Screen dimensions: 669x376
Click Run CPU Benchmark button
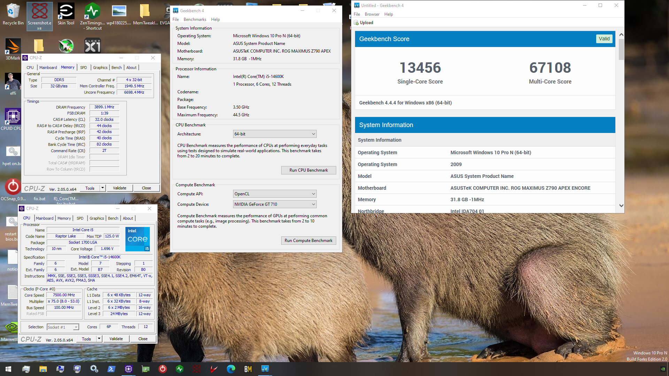coord(308,170)
